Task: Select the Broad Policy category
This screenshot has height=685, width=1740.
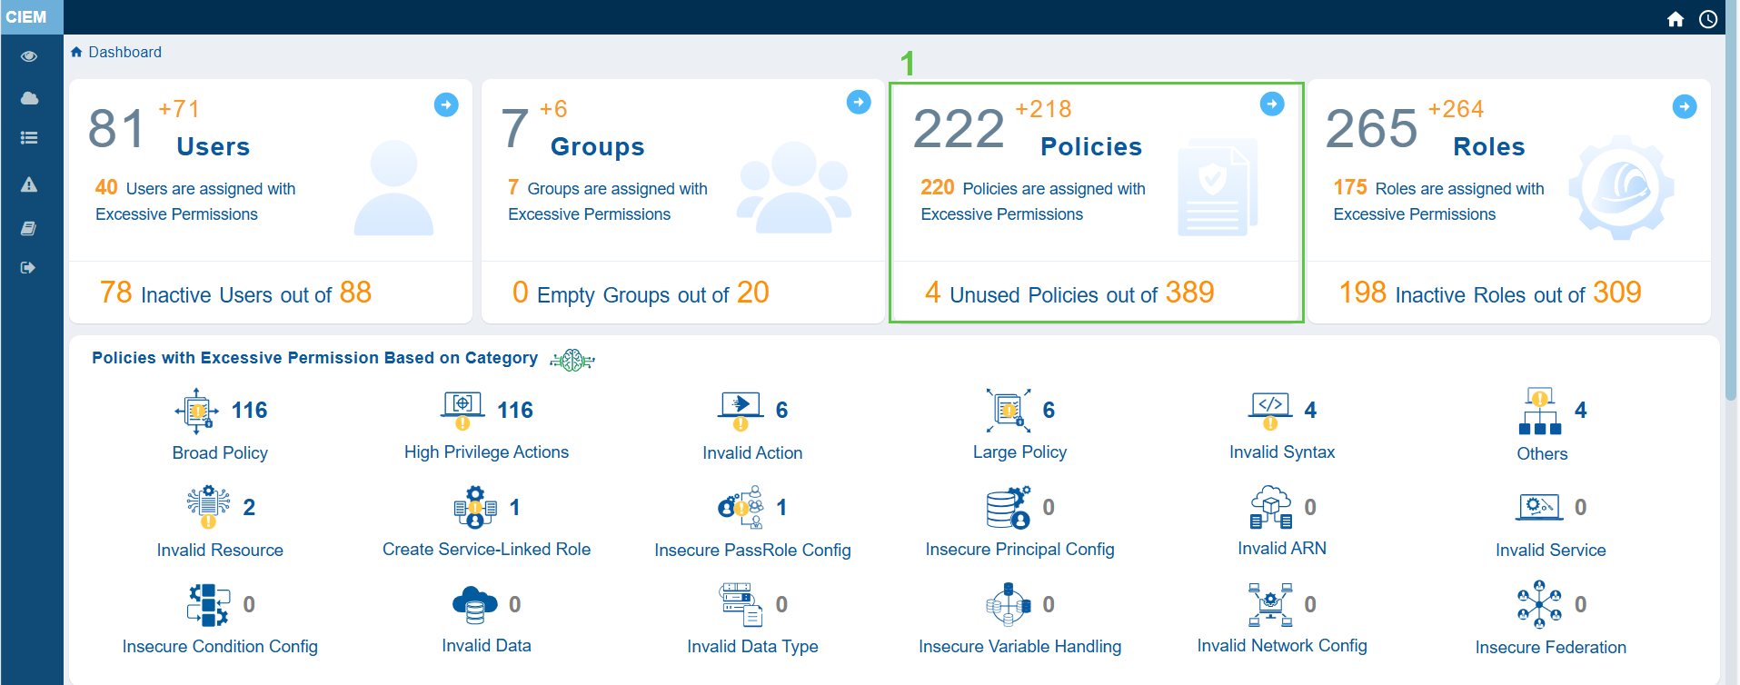Action: click(220, 452)
